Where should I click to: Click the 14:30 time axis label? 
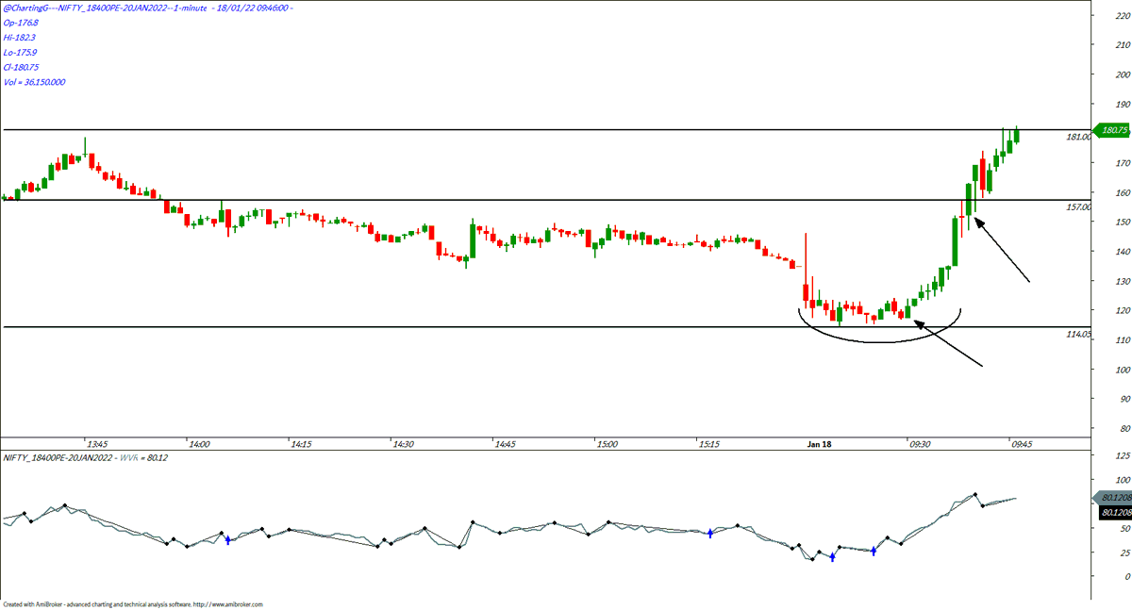coord(404,443)
